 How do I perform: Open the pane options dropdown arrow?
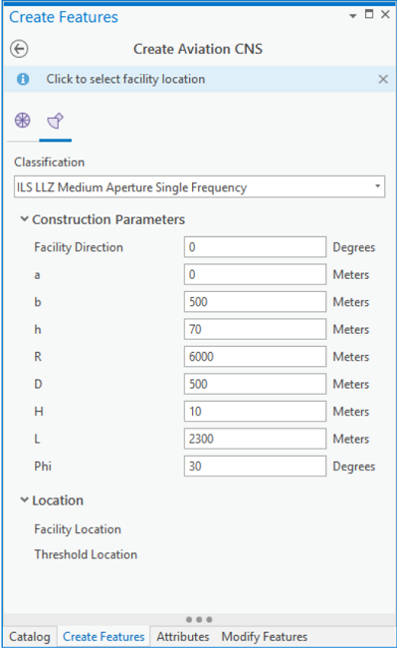pos(353,16)
